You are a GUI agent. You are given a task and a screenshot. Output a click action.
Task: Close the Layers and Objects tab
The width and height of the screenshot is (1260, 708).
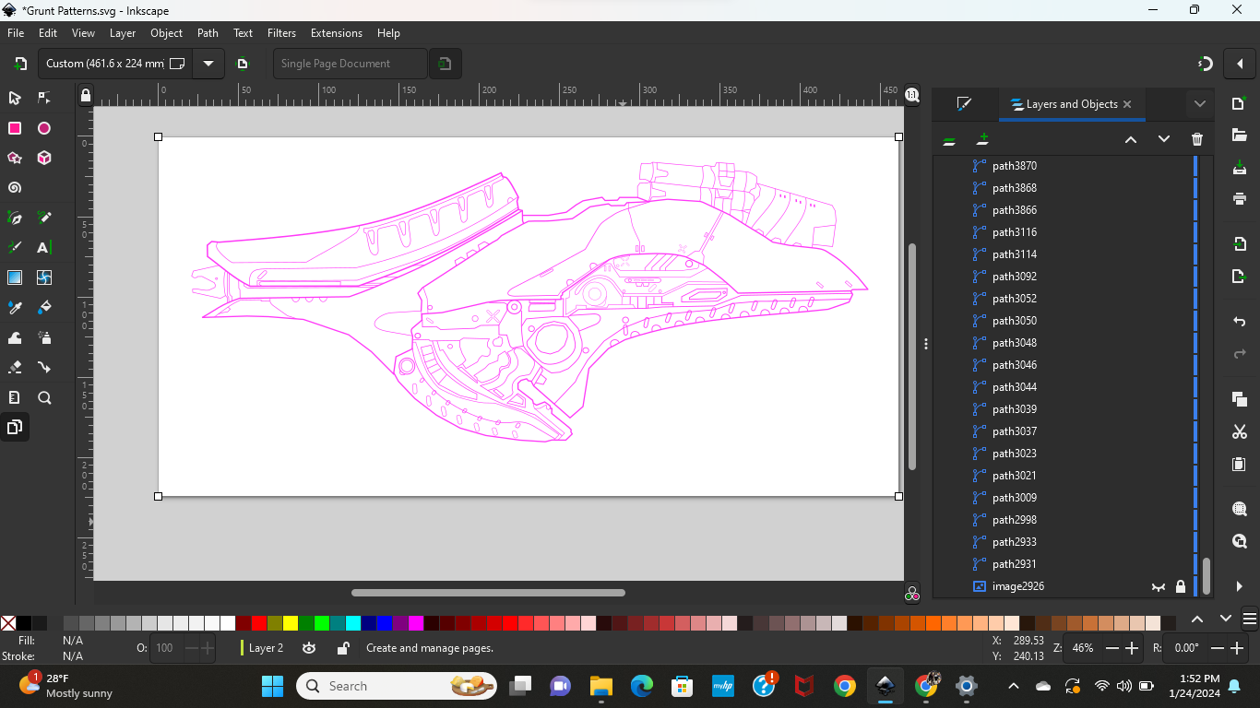pos(1127,104)
